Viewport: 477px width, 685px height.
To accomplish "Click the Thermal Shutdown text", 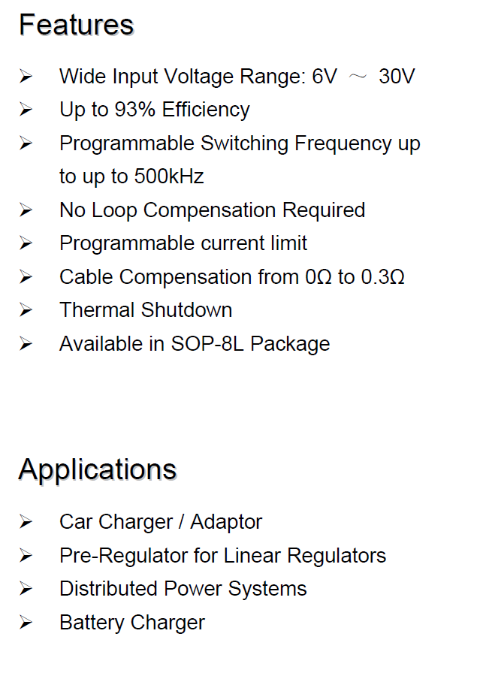I will [x=146, y=310].
